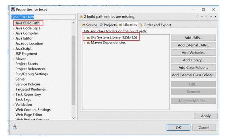Click the disabled Edit... button
The image size is (225, 138).
[x=193, y=84]
